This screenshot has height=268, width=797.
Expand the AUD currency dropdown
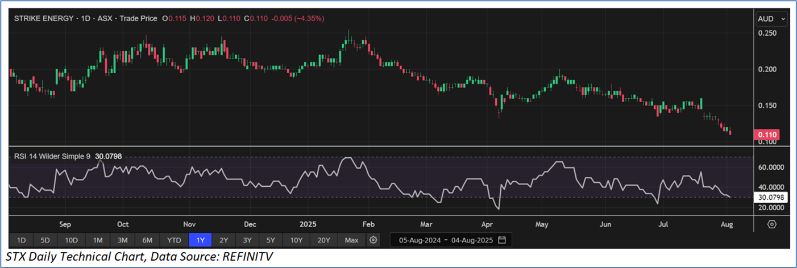tap(771, 19)
